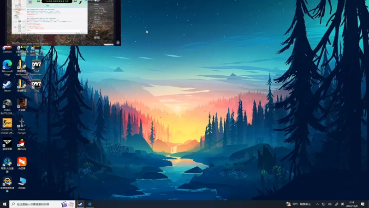Click the black lightning bolt icon in overlay
The height and width of the screenshot is (208, 369).
coord(80,2)
